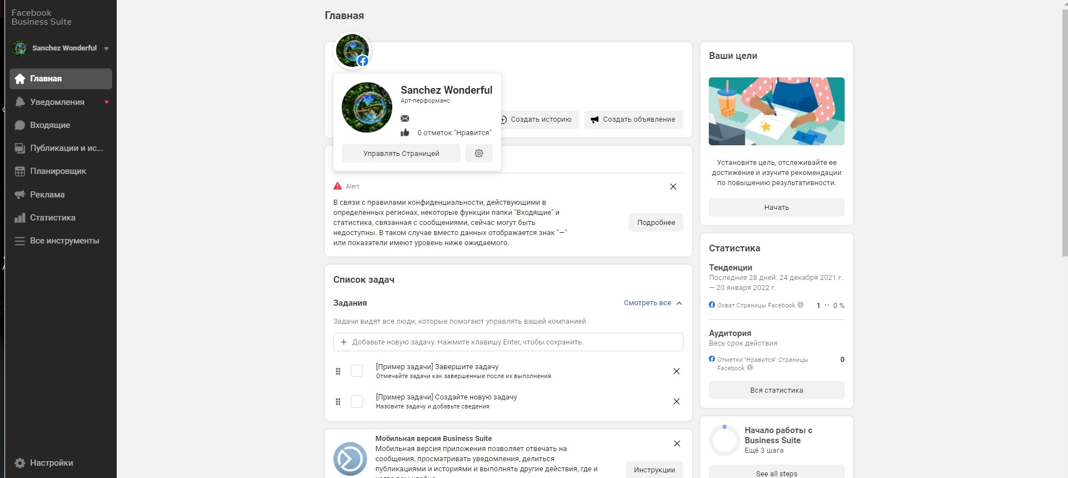1068x478 pixels.
Task: Open the All tools hamburger icon
Action: [20, 241]
